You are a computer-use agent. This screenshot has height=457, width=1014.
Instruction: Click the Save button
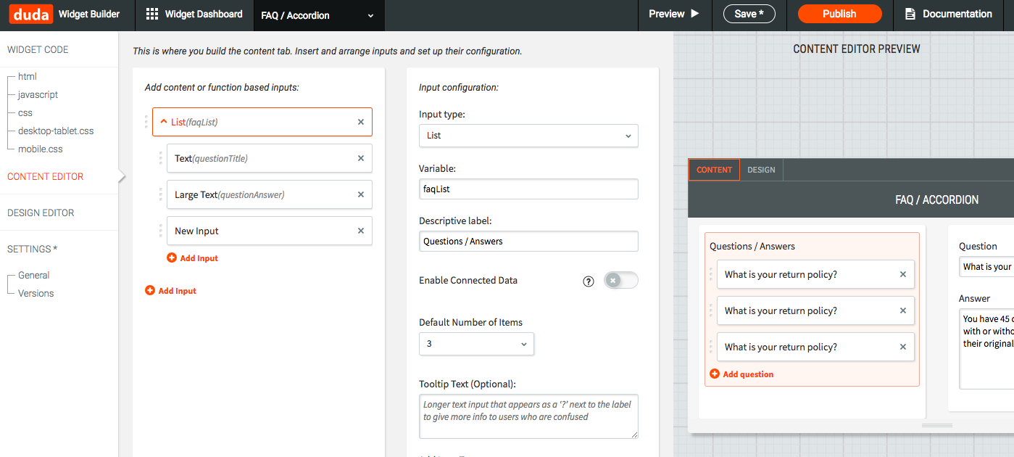tap(749, 14)
